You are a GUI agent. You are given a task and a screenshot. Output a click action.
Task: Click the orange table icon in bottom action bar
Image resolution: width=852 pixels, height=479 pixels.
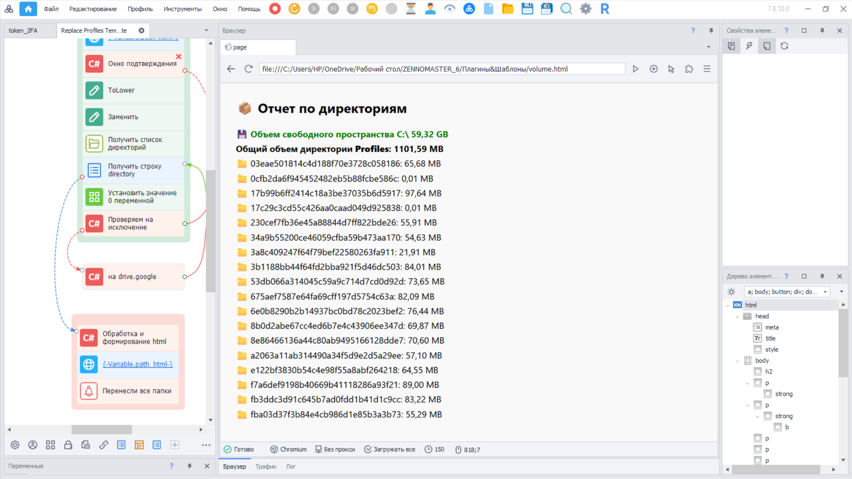139,445
